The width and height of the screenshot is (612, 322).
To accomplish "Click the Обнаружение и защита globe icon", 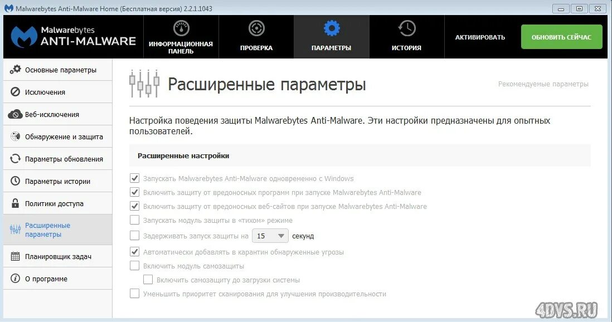I will pos(15,136).
